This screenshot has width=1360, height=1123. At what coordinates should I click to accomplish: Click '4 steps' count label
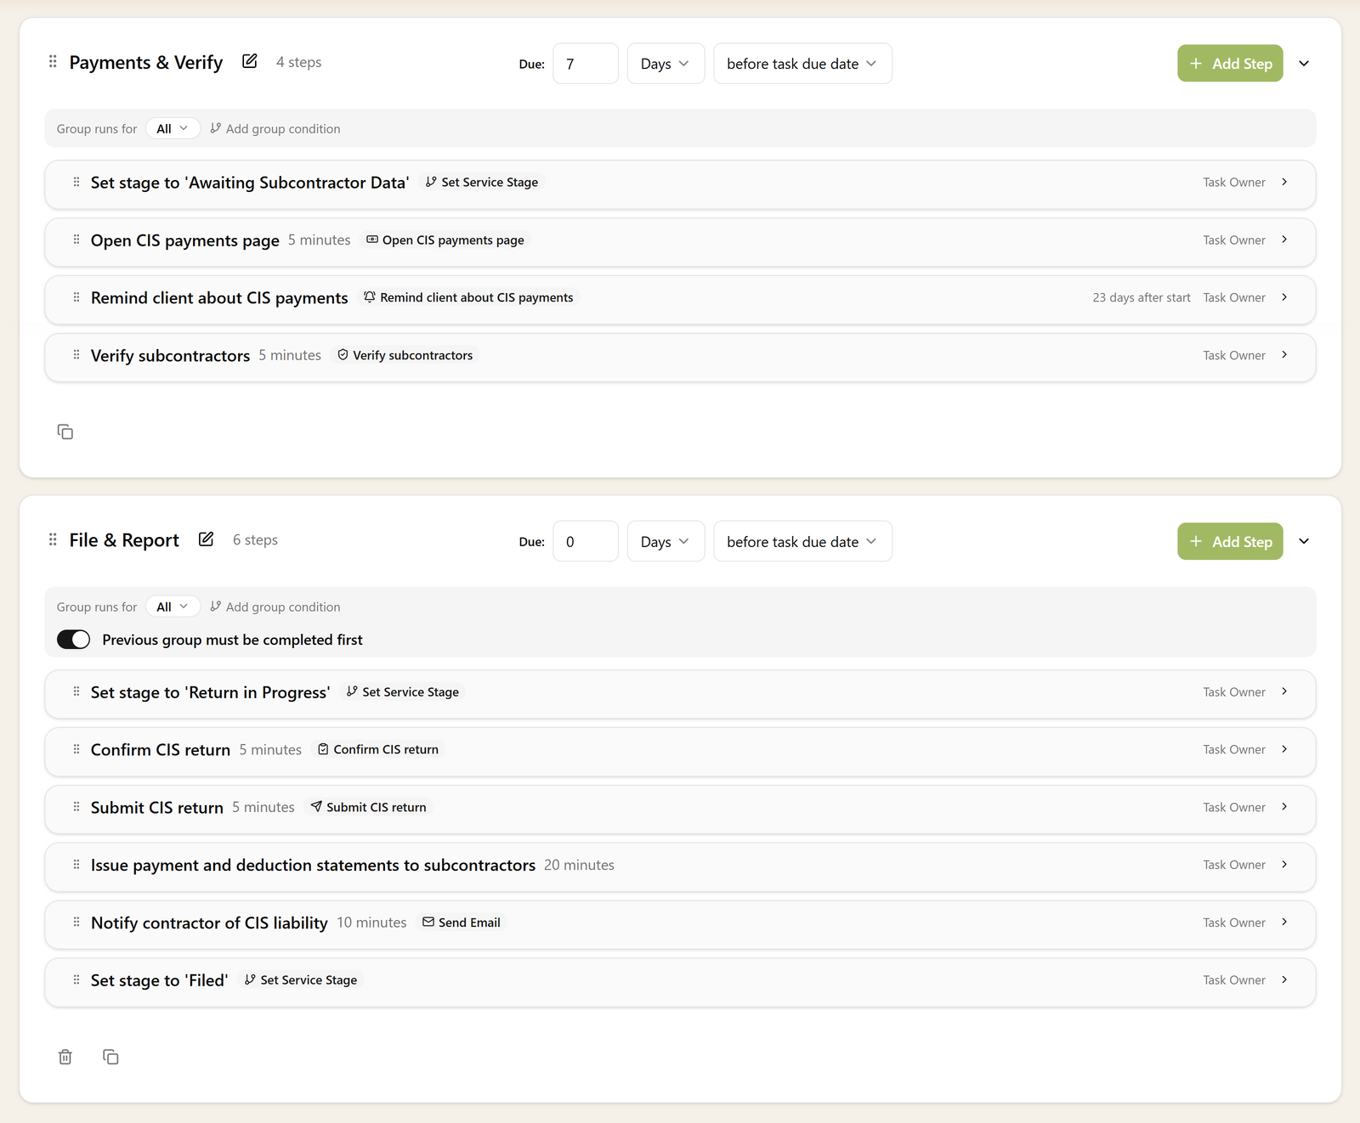pyautogui.click(x=298, y=62)
